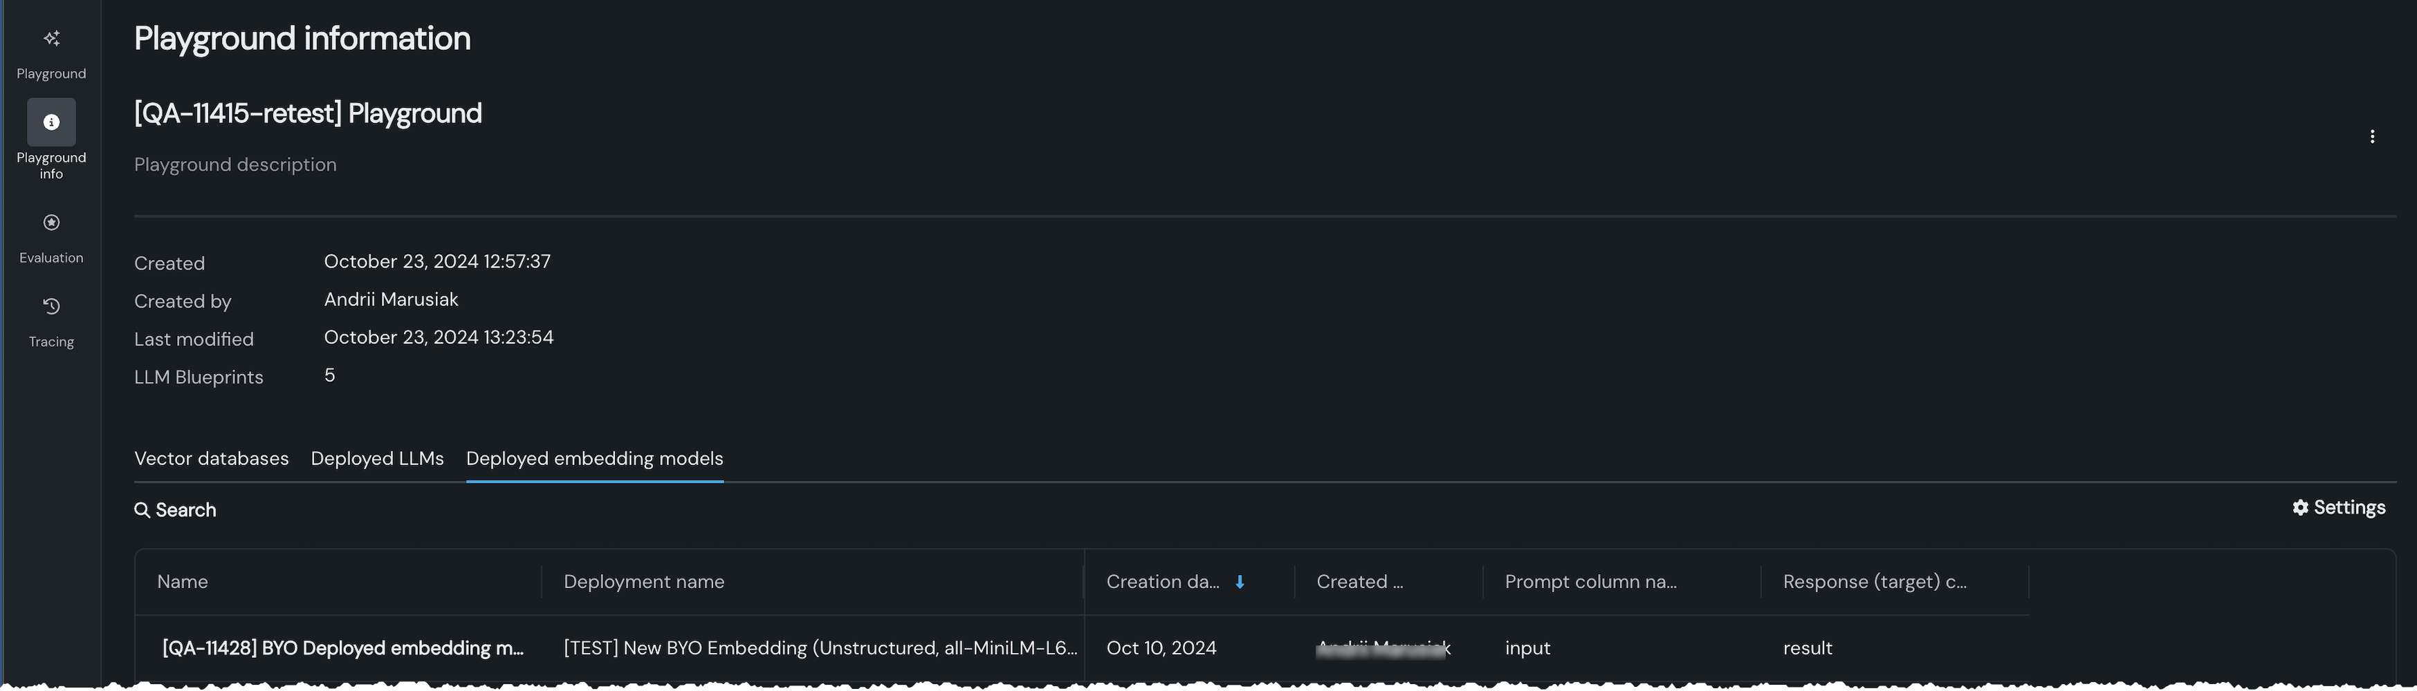Viewport: 2417px width, 691px height.
Task: Switch to the Vector databases tab
Action: [211, 459]
